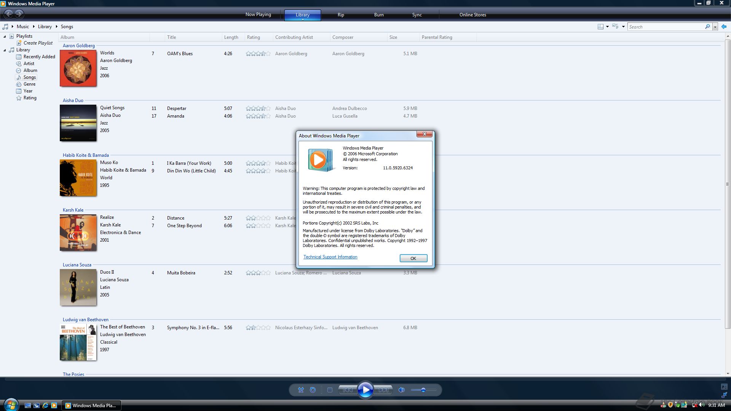Launch Internet Explorer from quick launch

pos(45,405)
